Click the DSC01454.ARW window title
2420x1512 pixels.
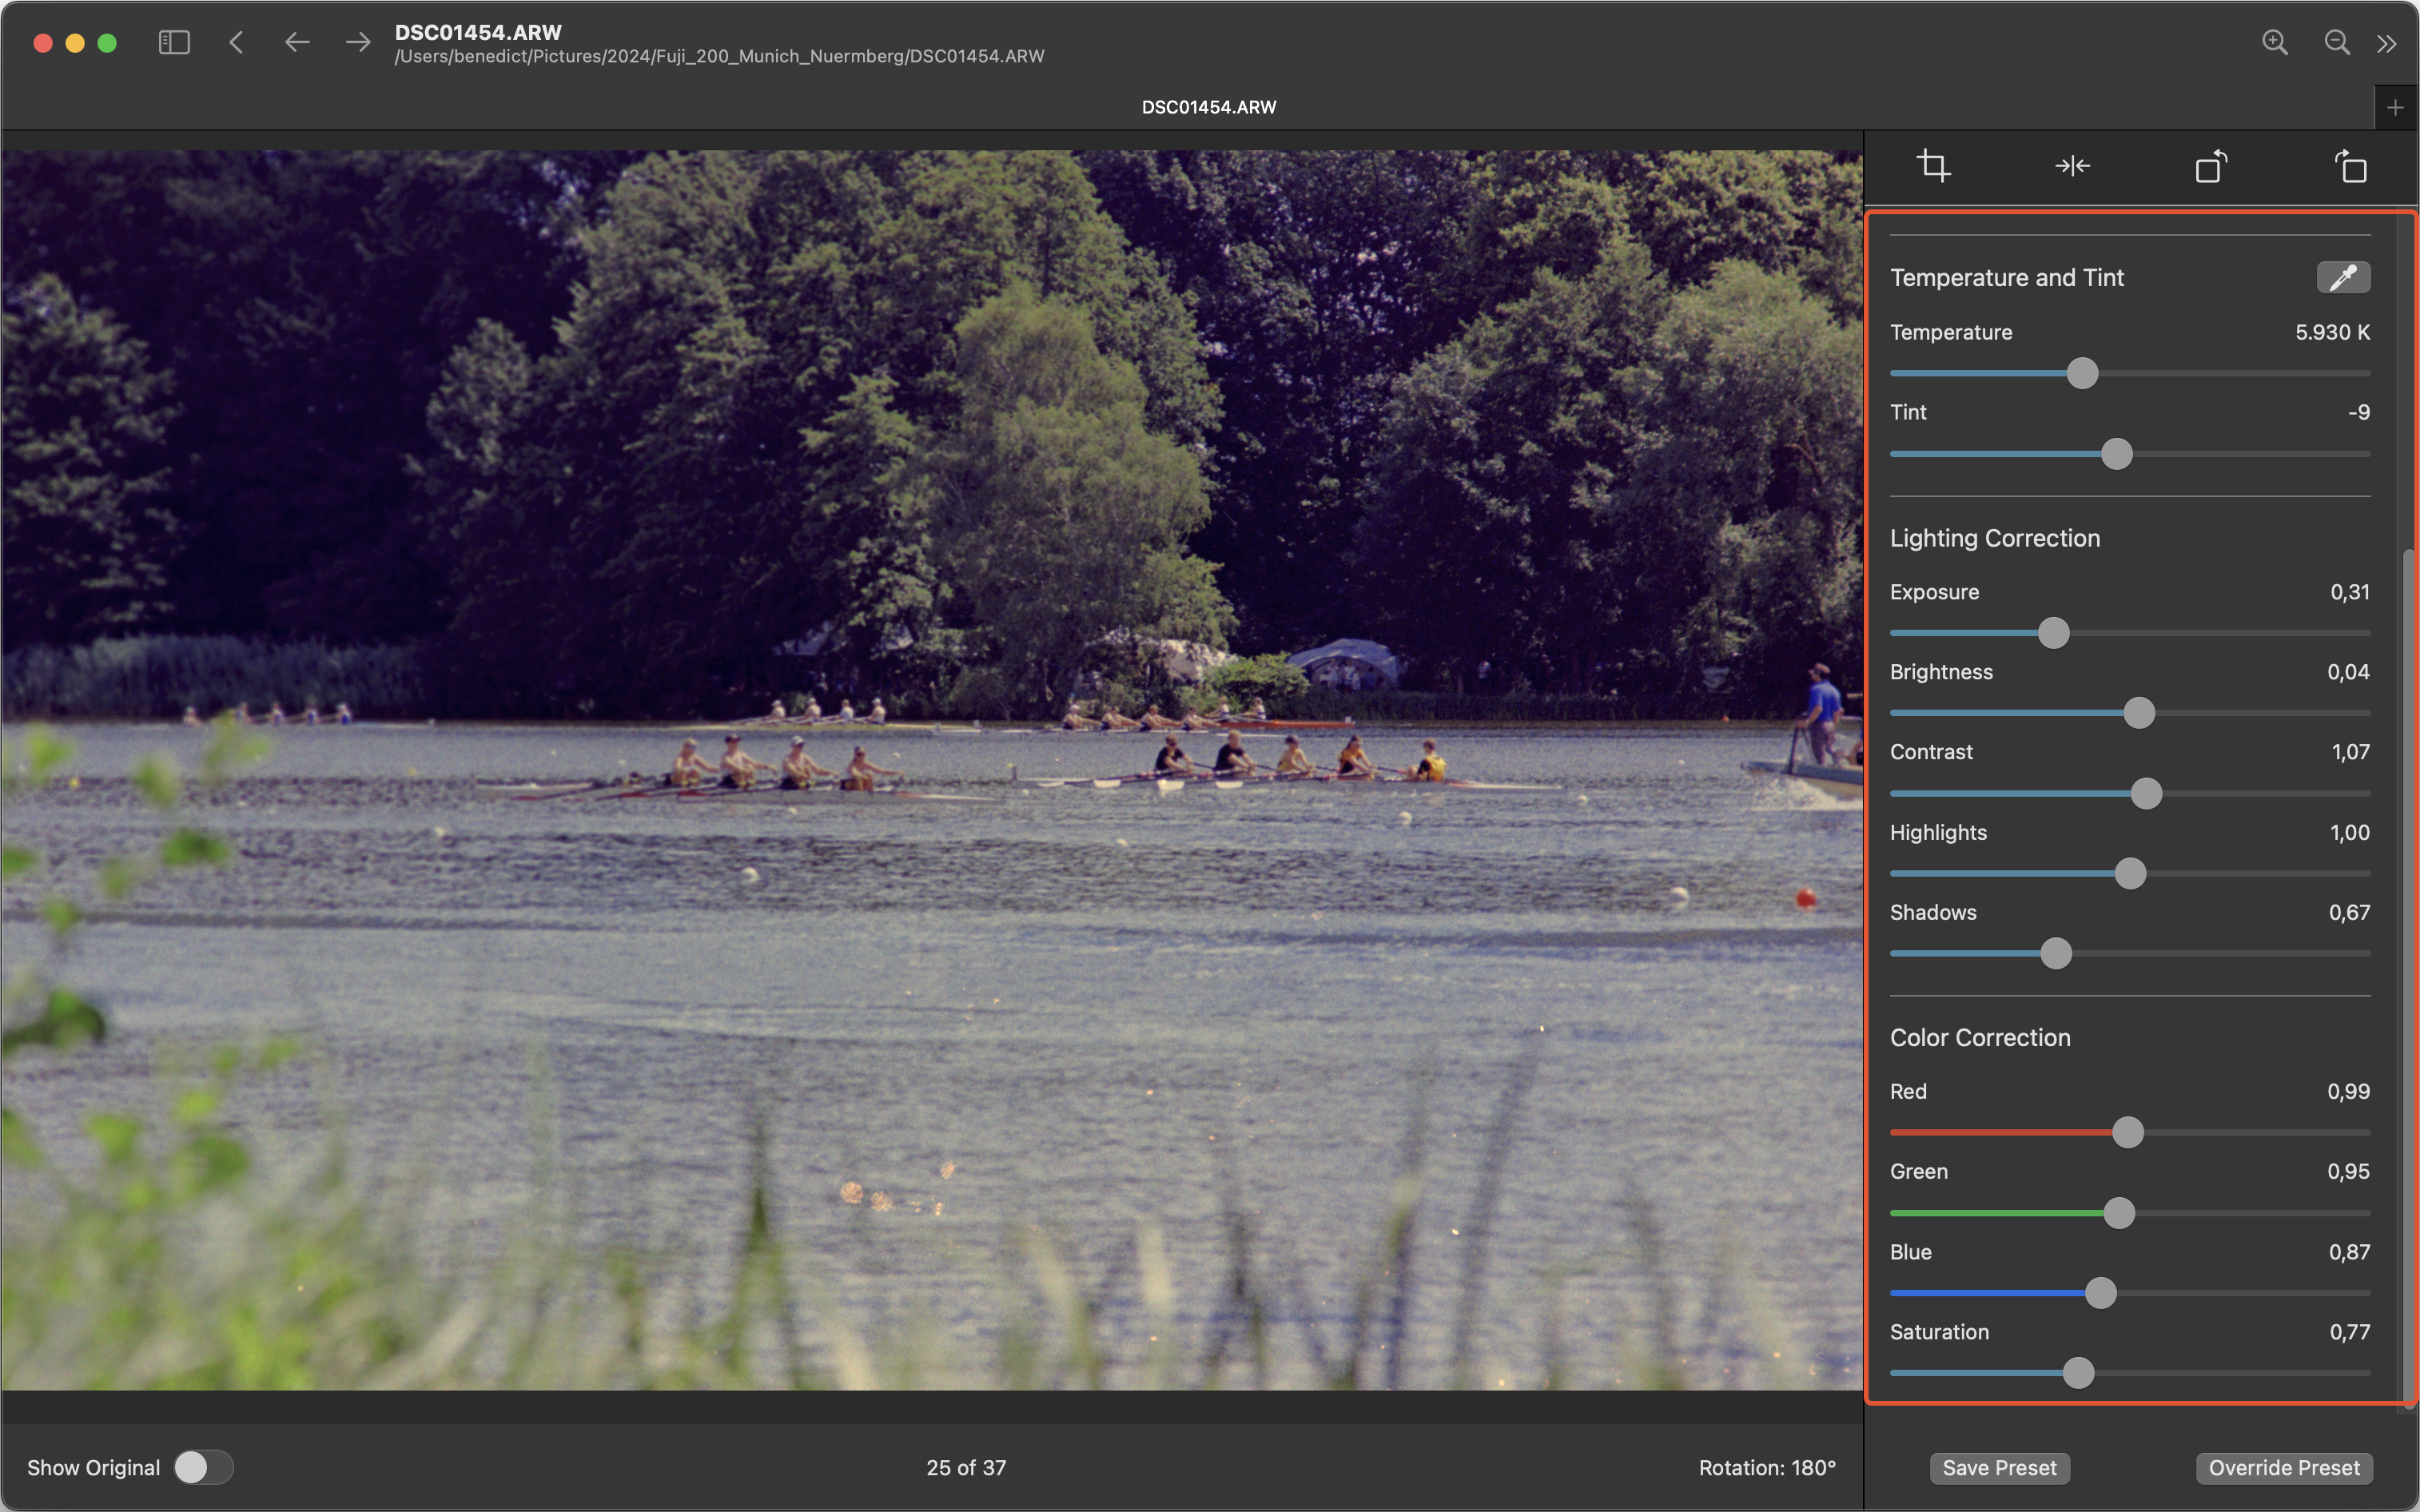(476, 31)
